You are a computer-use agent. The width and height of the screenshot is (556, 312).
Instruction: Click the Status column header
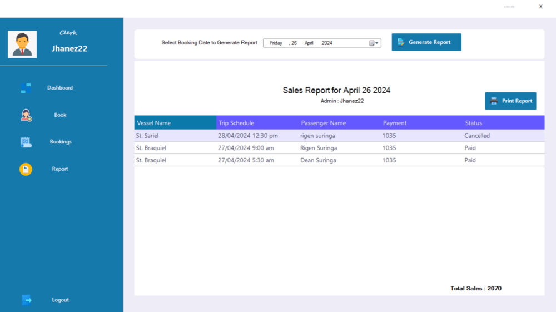(x=504, y=123)
